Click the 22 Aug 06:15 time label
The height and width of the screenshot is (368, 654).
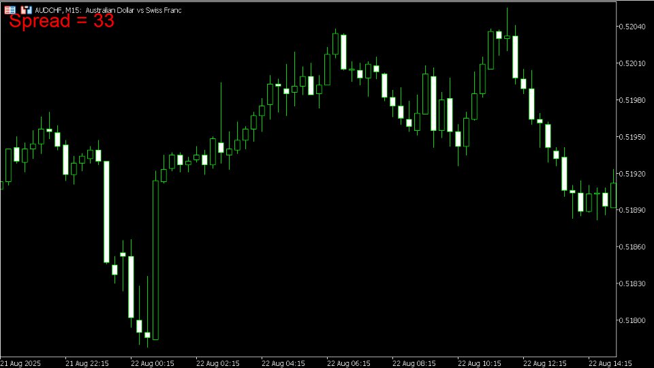349,363
